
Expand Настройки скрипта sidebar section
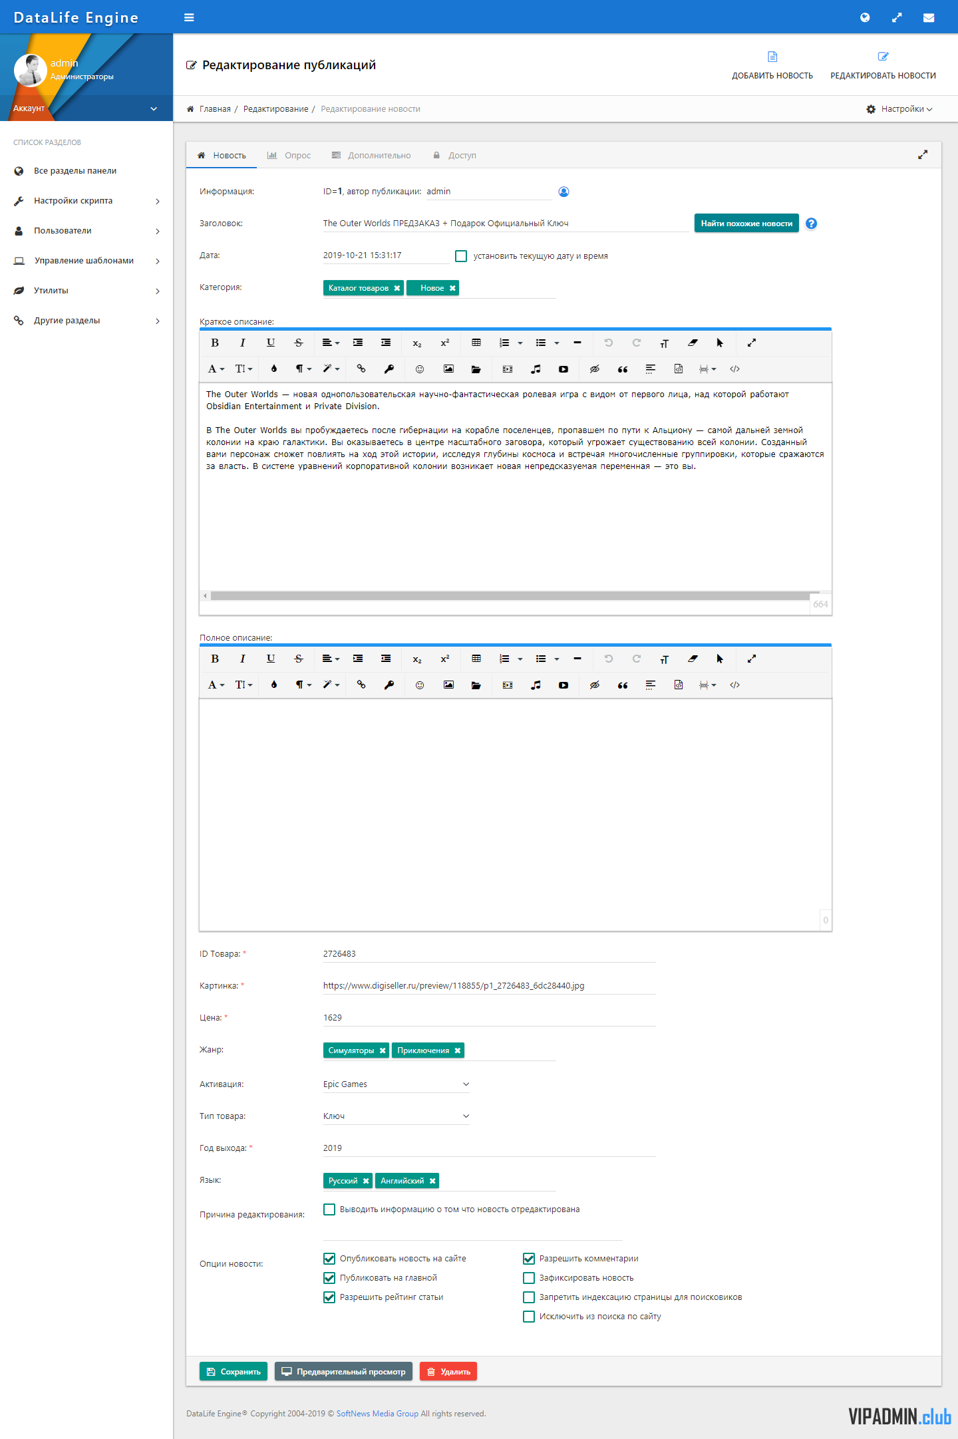click(x=86, y=201)
